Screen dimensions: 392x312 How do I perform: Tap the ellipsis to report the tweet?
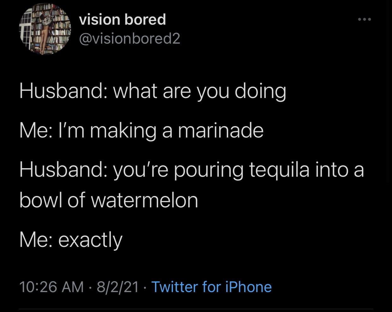[365, 20]
